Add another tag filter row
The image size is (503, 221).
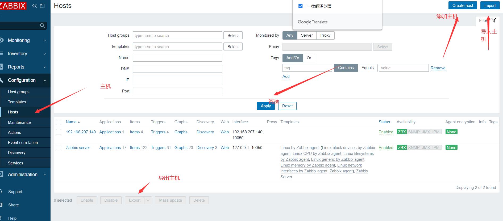pyautogui.click(x=286, y=76)
